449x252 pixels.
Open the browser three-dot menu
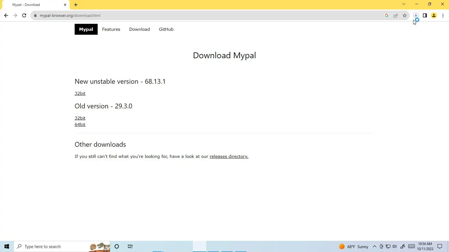point(443,15)
